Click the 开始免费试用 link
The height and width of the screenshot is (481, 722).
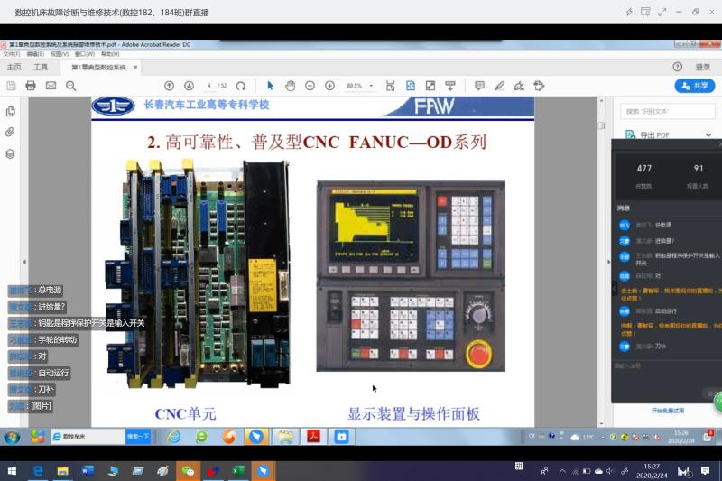pyautogui.click(x=668, y=411)
